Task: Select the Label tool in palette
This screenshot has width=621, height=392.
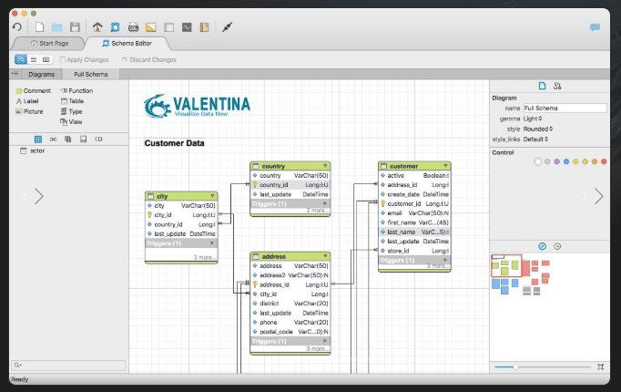Action: point(27,101)
